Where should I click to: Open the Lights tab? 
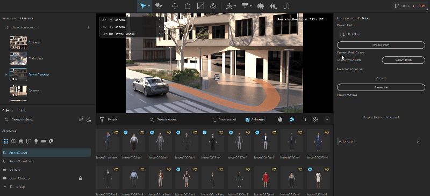(21, 110)
